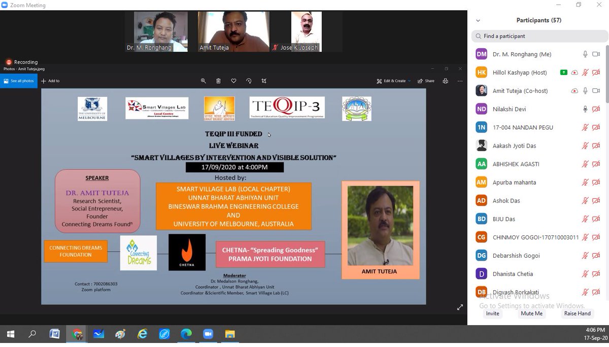Click 'ABHISHEK AGASTI' participant name
609x347 pixels.
[x=516, y=164]
